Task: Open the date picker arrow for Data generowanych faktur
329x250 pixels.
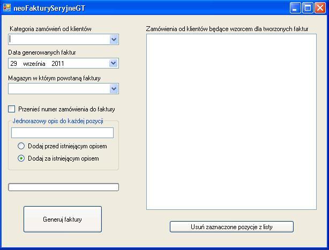Action: pyautogui.click(x=113, y=63)
